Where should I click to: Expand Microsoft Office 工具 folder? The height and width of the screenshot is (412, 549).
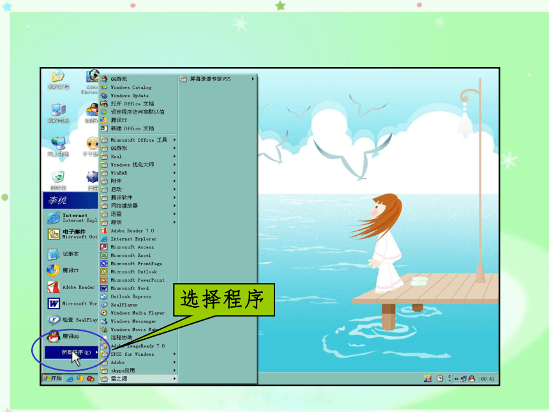pos(139,140)
